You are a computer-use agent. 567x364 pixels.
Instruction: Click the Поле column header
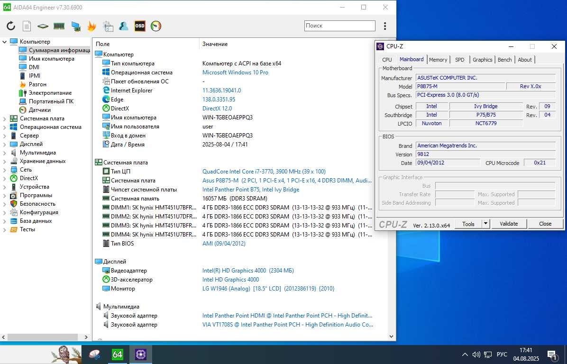102,44
